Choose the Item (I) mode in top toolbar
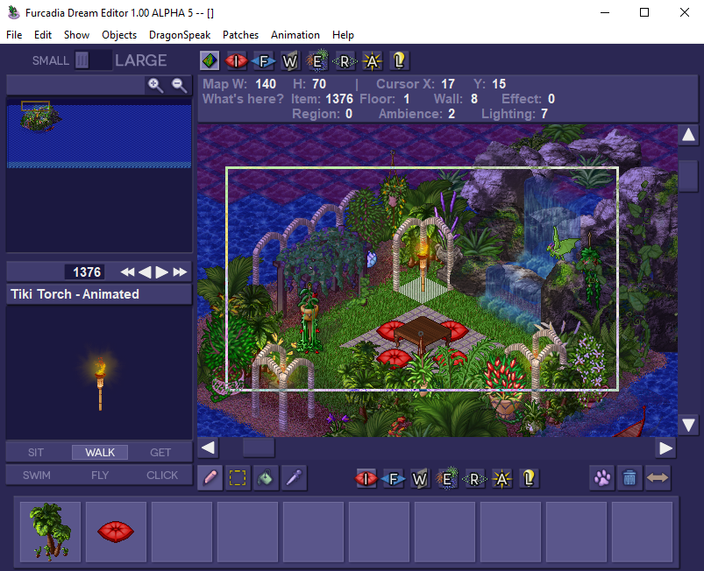The image size is (704, 571). [236, 60]
